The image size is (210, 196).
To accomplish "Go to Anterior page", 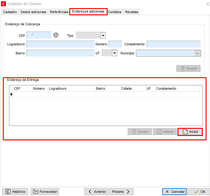I will pos(96,192).
